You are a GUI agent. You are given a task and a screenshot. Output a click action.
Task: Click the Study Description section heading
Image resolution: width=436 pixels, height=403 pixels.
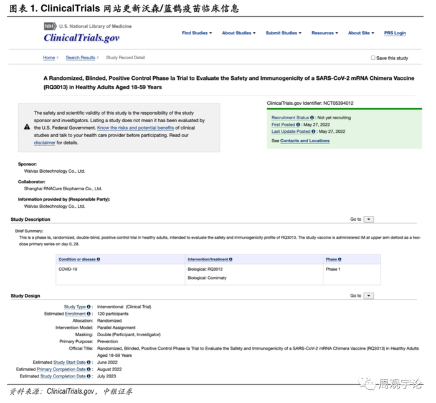pos(31,220)
